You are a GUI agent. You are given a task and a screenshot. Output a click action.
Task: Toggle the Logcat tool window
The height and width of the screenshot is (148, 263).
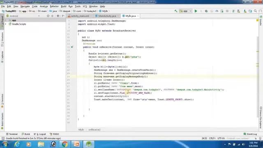click(40, 134)
